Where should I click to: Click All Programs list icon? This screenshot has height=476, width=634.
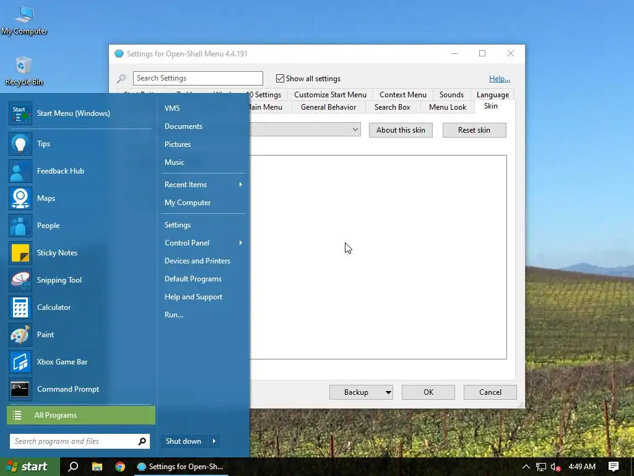(17, 415)
